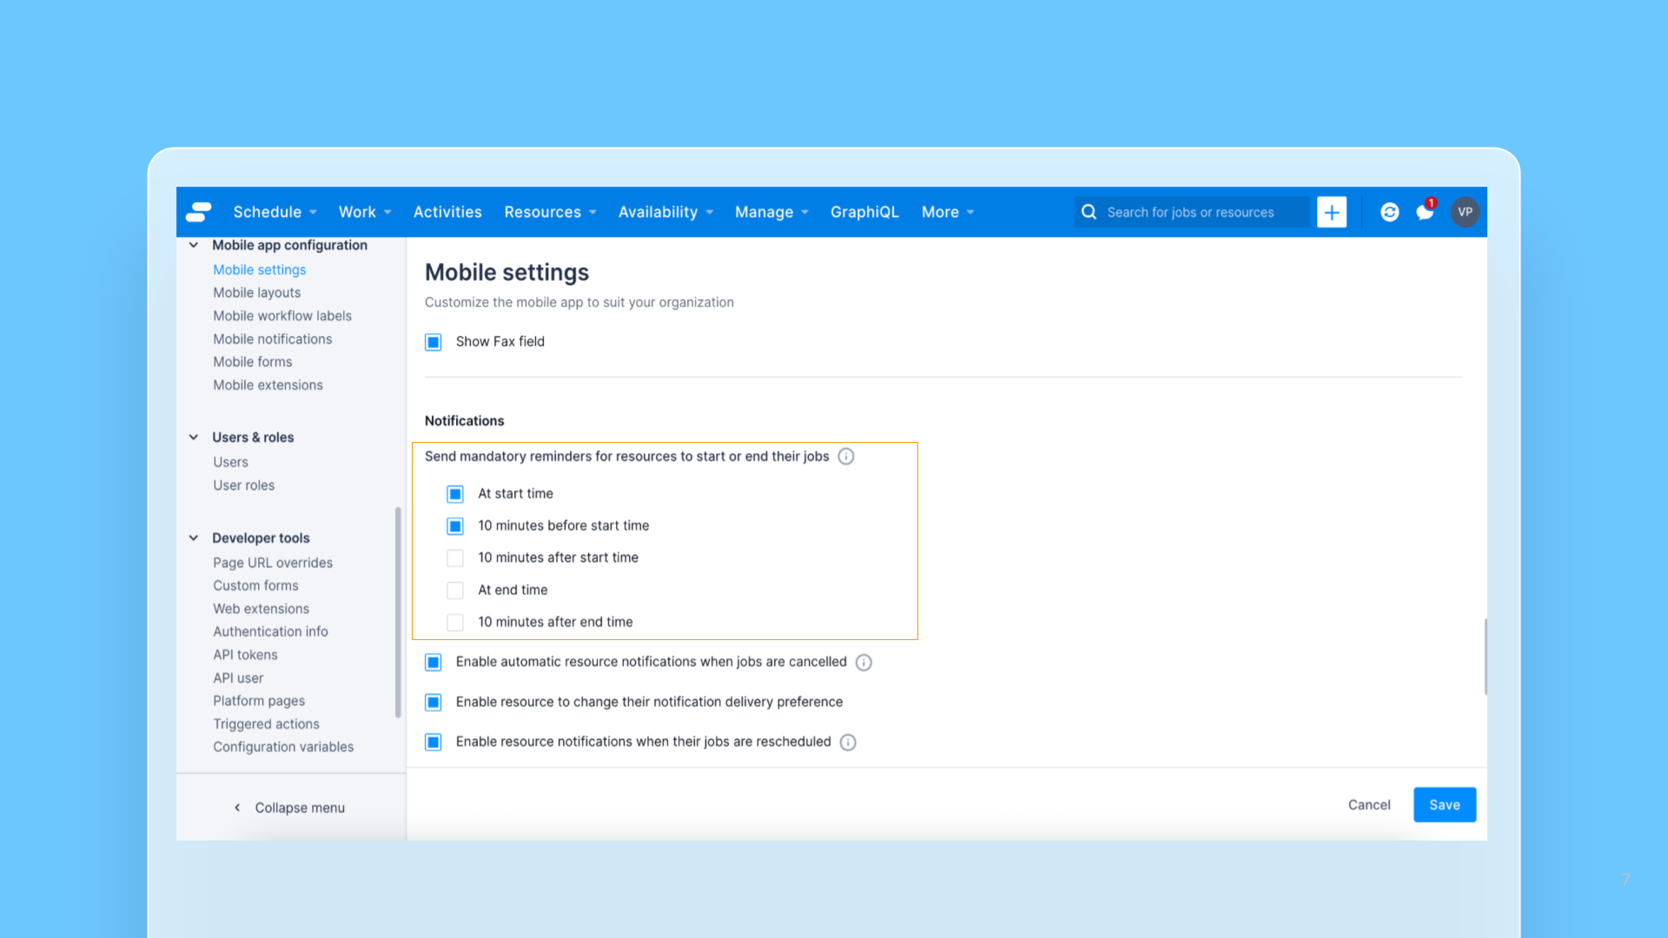
Task: Open the Mobile notifications settings page
Action: tap(272, 339)
